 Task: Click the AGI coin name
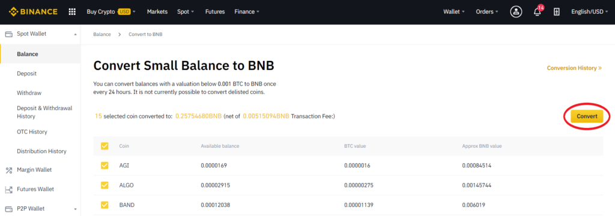tap(124, 166)
